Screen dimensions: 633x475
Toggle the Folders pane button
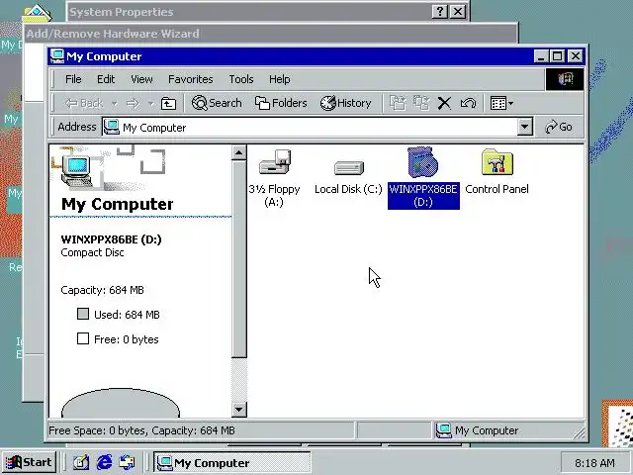coord(281,103)
